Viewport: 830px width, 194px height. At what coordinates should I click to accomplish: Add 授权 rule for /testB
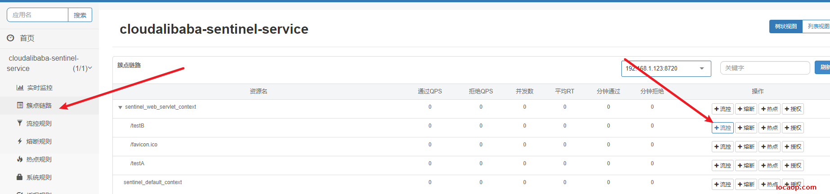[793, 128]
